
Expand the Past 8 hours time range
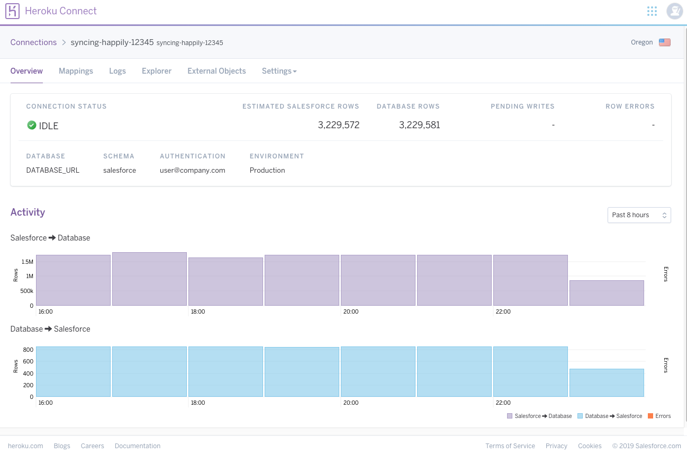(x=639, y=215)
